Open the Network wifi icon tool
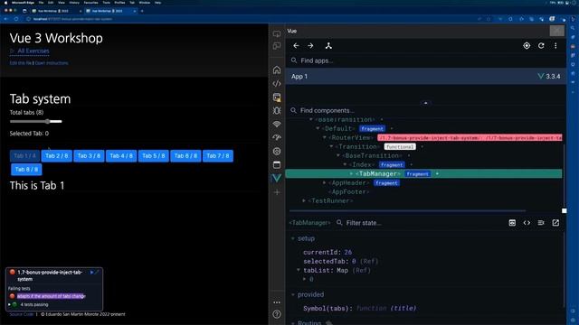579x325 pixels. pos(277,124)
